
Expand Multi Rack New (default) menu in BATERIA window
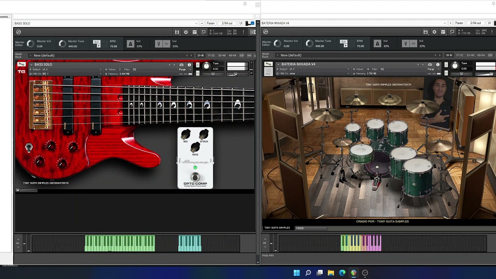click(277, 55)
